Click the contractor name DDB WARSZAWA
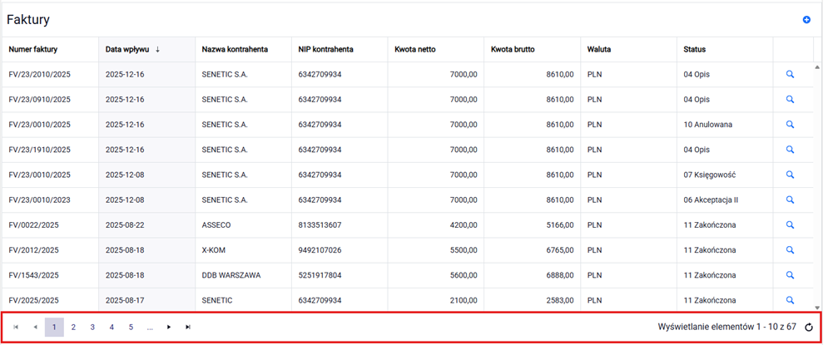828x345 pixels. click(231, 275)
